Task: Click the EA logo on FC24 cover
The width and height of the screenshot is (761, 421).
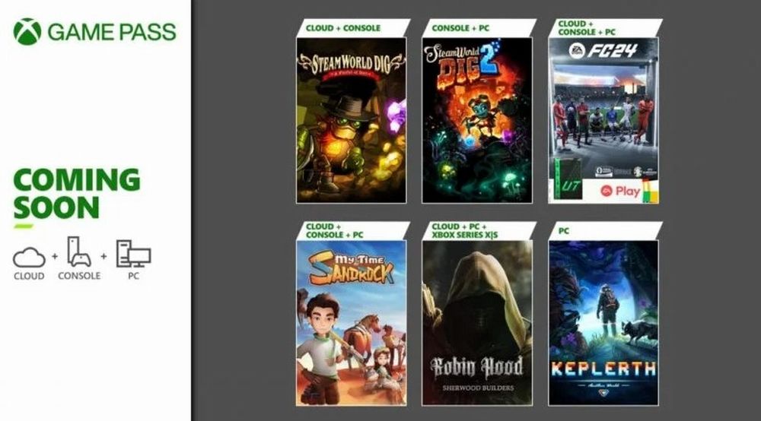Action: pos(576,50)
